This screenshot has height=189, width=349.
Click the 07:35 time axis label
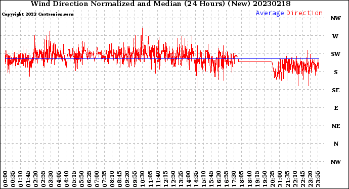click(x=104, y=179)
